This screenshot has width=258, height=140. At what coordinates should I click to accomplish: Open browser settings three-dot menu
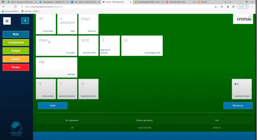(x=252, y=7)
